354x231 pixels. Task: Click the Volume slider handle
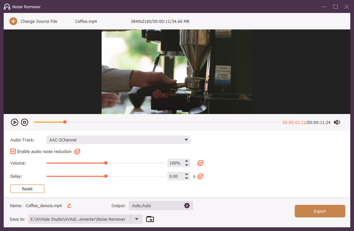[x=106, y=163]
